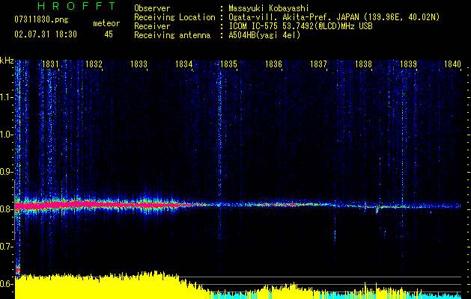
Task: Click the meteor count value 45
Action: (x=109, y=34)
